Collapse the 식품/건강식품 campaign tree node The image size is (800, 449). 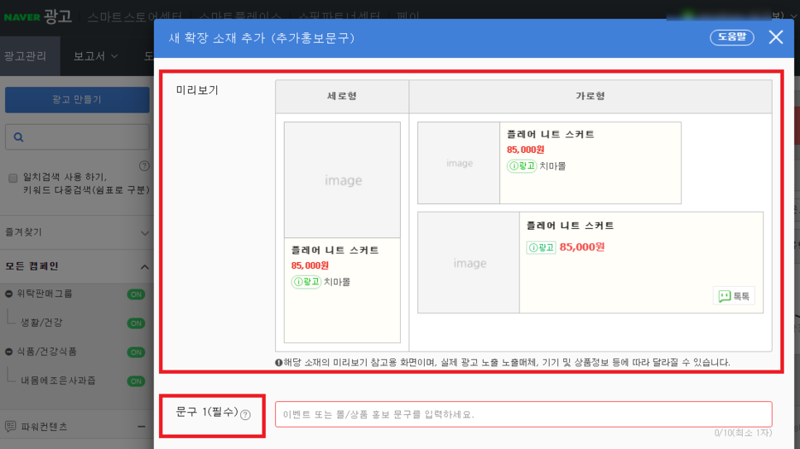pyautogui.click(x=8, y=351)
